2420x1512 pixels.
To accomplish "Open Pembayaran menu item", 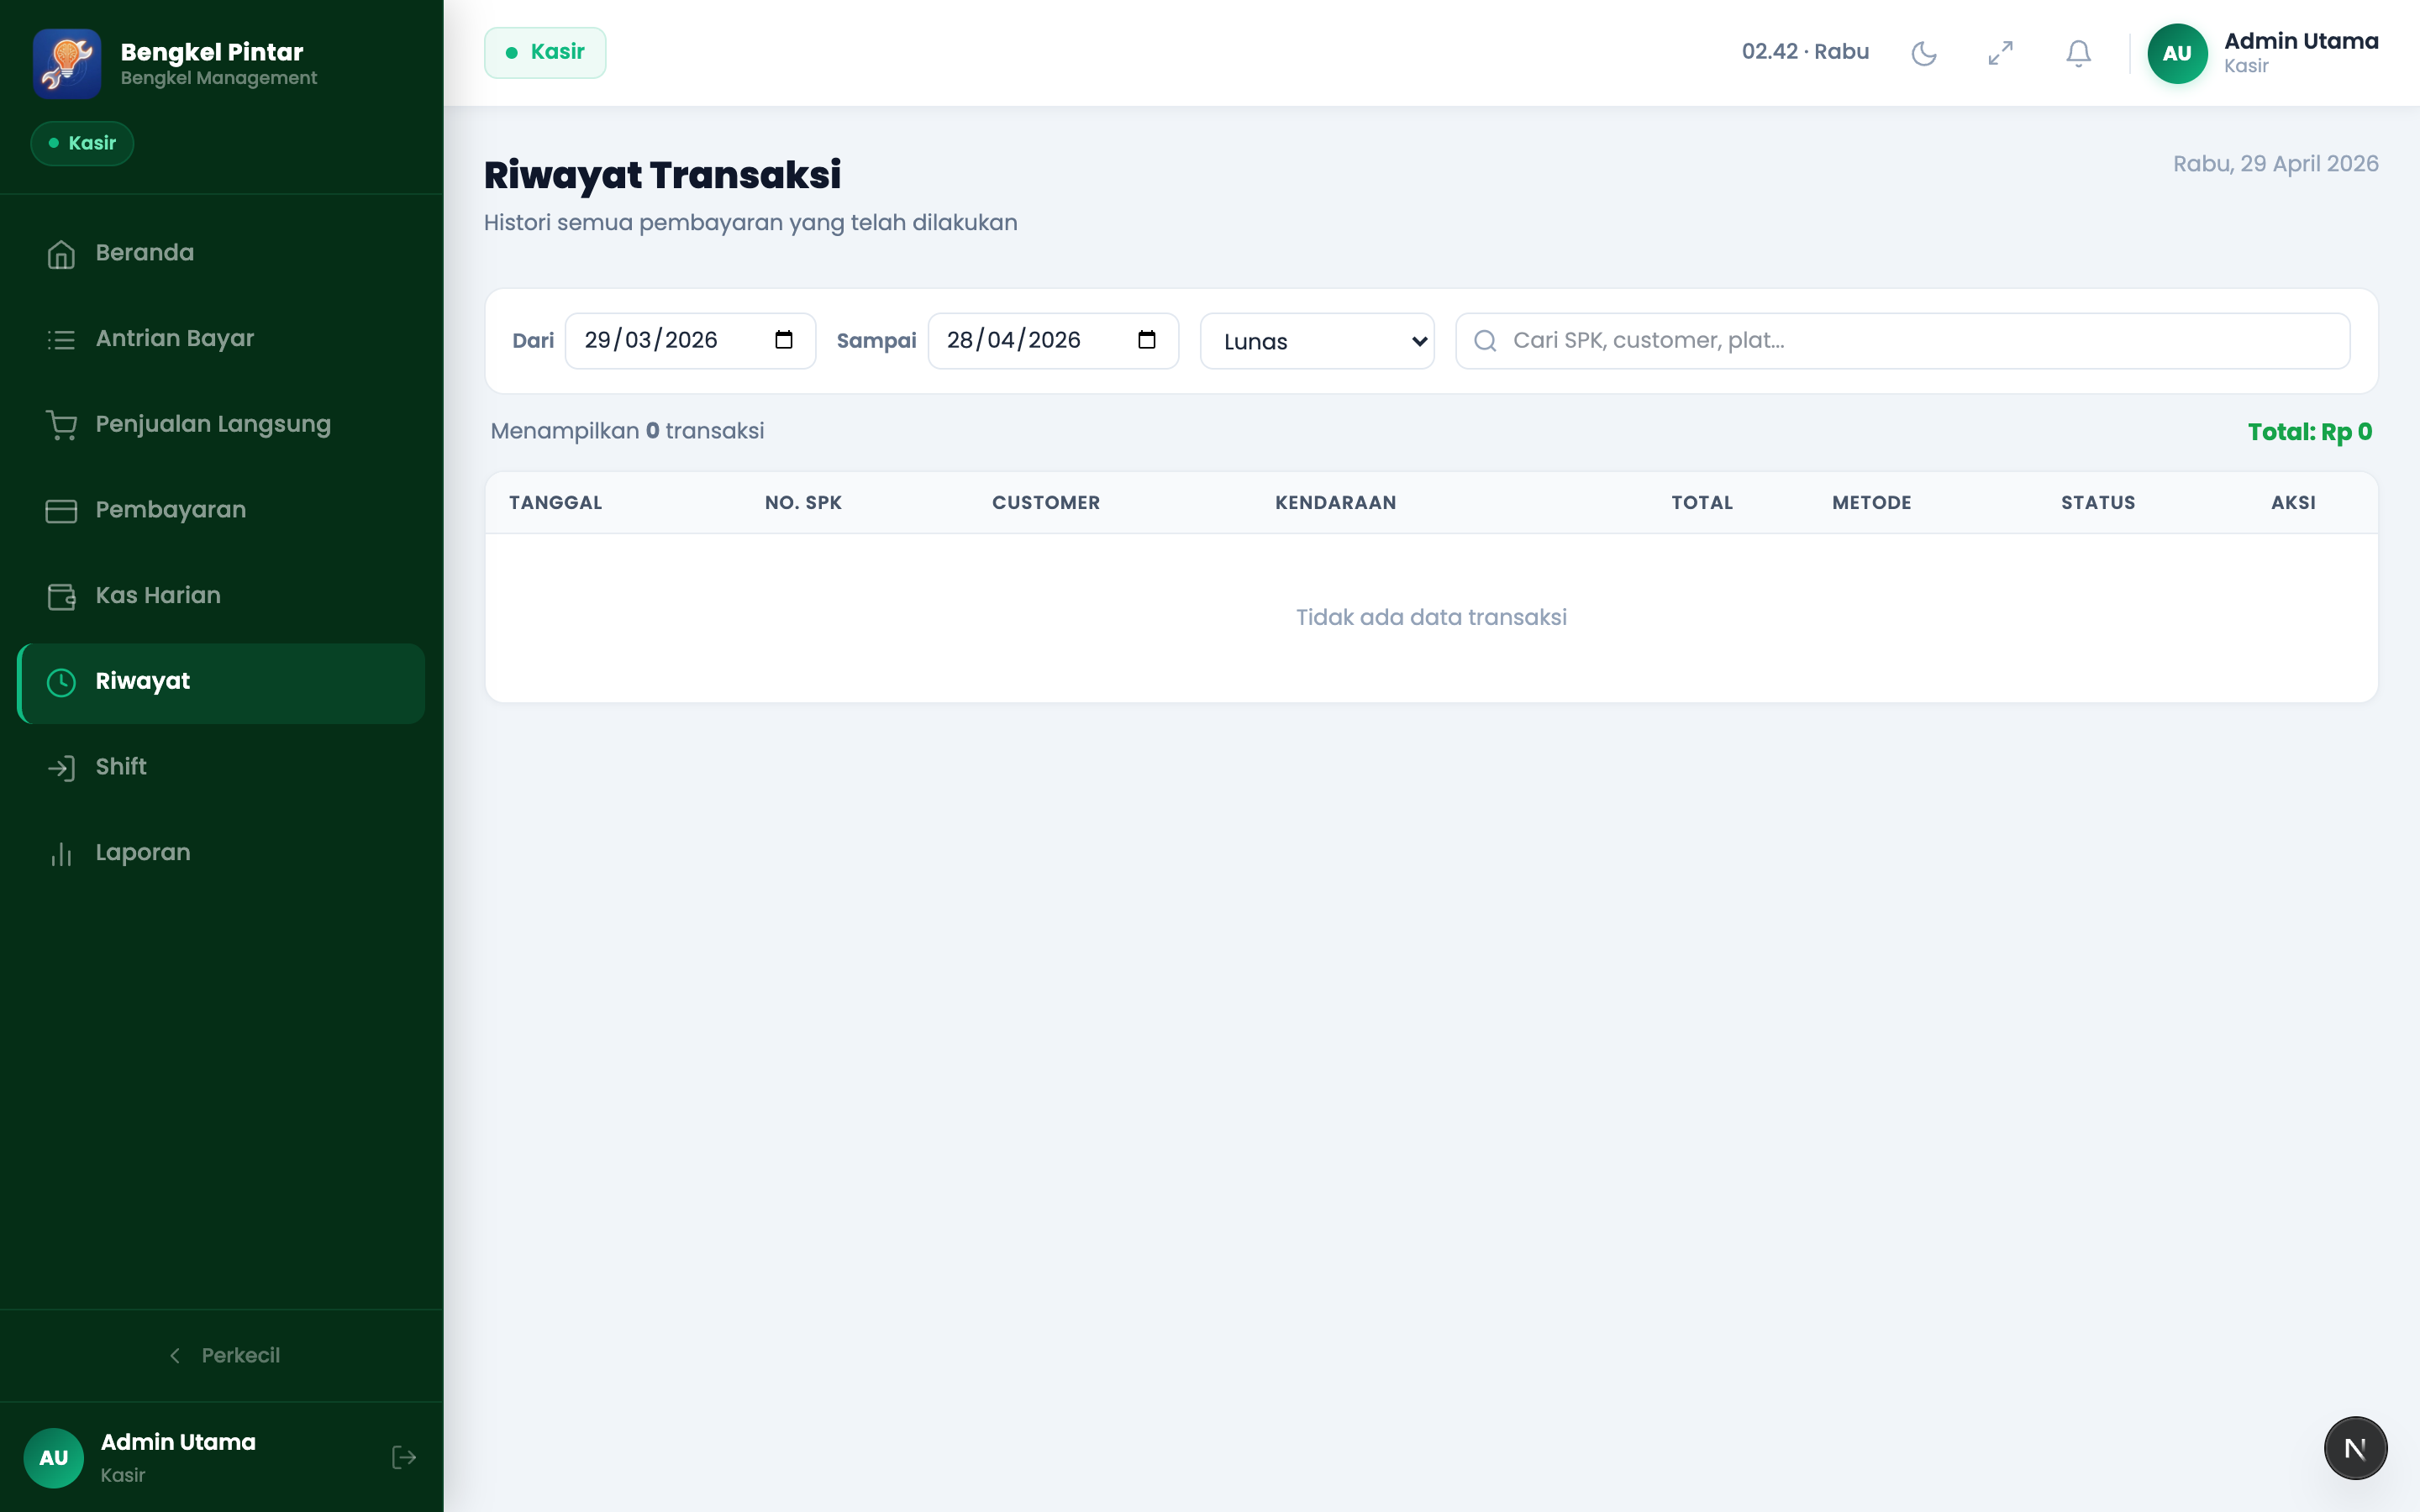I will coord(222,511).
